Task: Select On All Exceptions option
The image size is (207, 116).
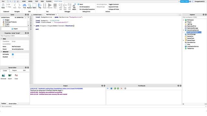Action: pyautogui.click(x=84, y=7)
